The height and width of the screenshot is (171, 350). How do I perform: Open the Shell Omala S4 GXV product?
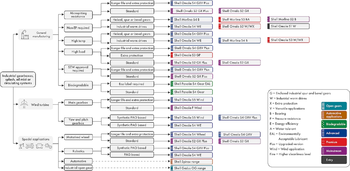coord(240,134)
